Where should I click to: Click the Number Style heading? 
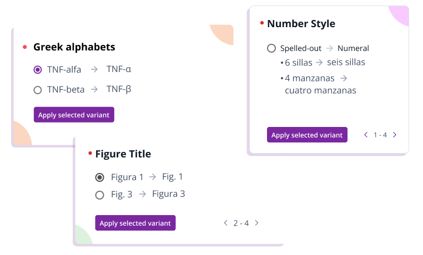coord(301,24)
